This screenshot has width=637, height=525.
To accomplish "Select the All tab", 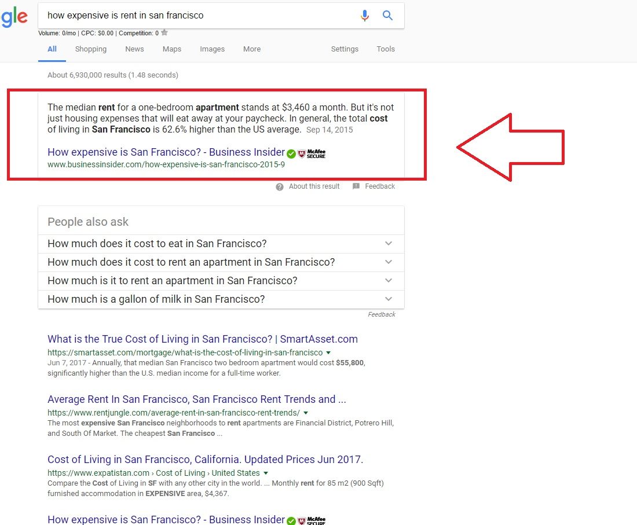I will point(52,49).
